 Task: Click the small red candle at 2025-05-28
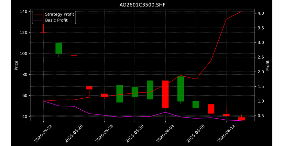[104, 95]
